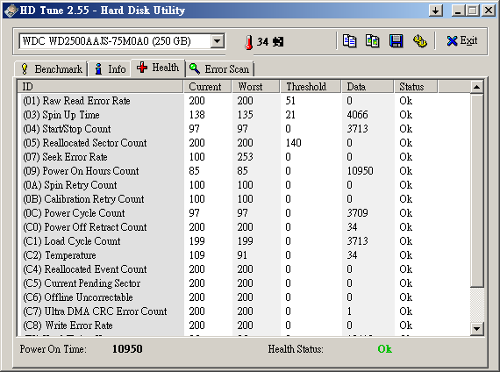The height and width of the screenshot is (372, 500).
Task: Select the Load Cycle Count row
Action: 244,241
